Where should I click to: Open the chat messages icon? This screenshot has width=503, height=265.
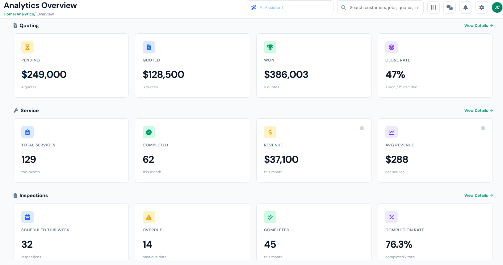point(450,7)
